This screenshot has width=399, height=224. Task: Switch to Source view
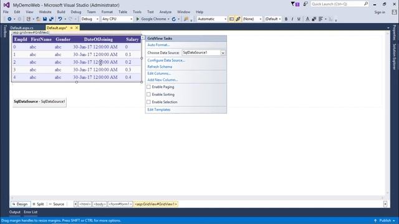57,204
